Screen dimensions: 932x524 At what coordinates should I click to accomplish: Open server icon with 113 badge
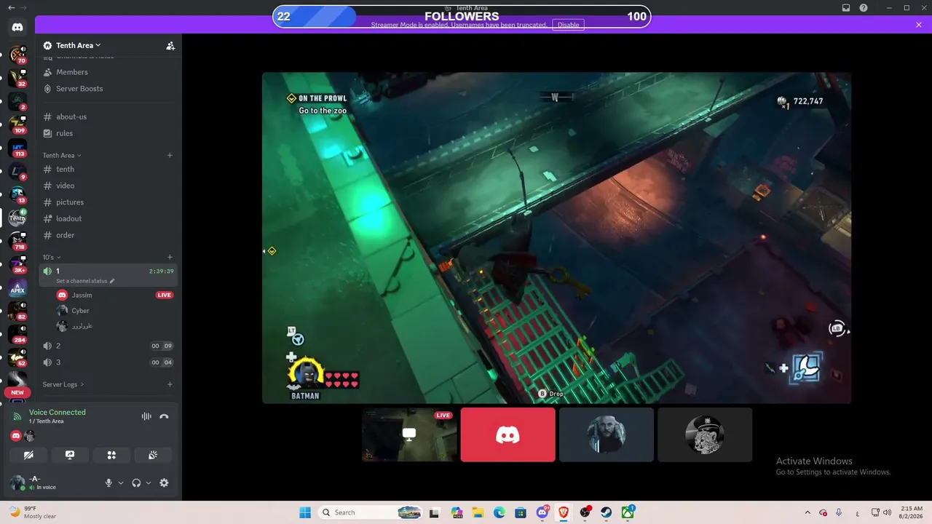tap(17, 148)
